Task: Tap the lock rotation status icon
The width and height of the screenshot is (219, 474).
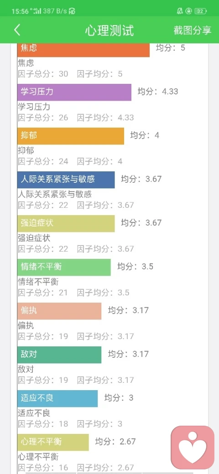Action: (x=189, y=11)
